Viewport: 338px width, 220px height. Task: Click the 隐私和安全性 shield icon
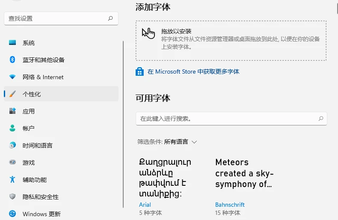coord(12,197)
